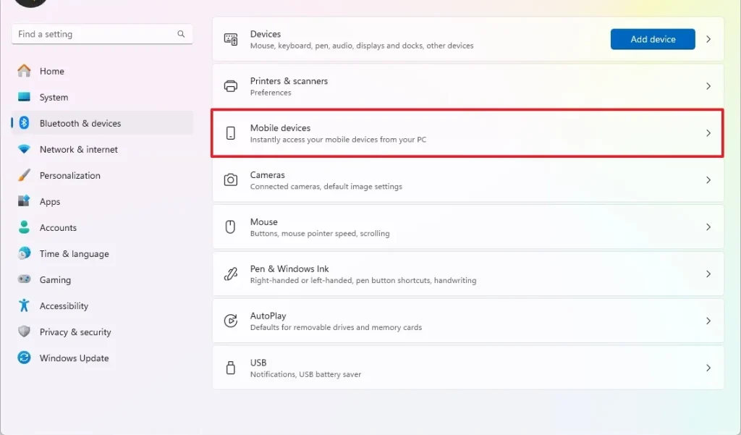Screen dimensions: 741x435
Task: Open the Pen & Windows Ink title
Action: (x=289, y=269)
